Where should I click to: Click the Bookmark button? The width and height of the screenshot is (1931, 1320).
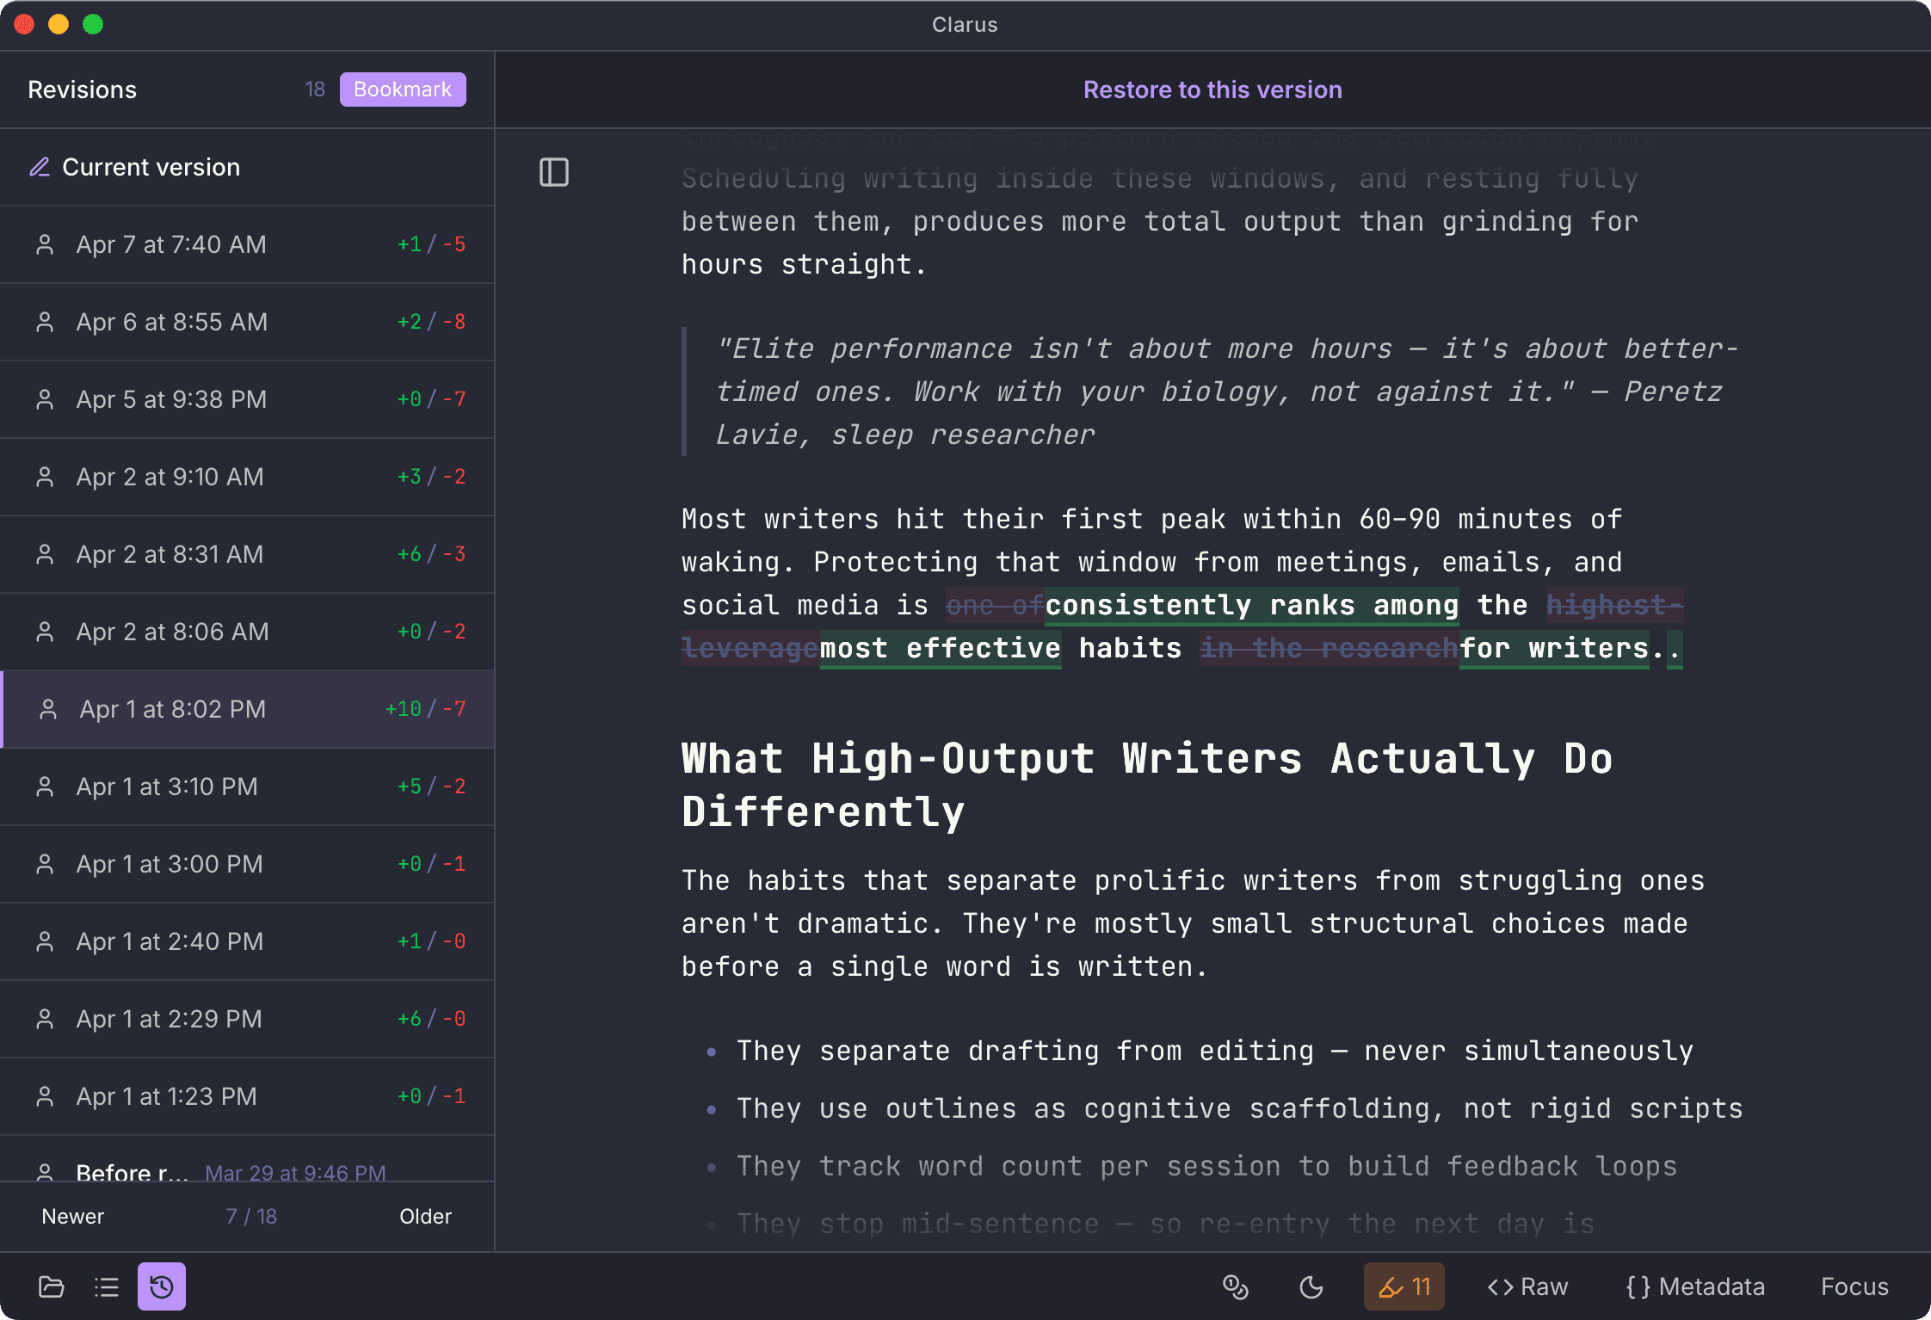[403, 89]
